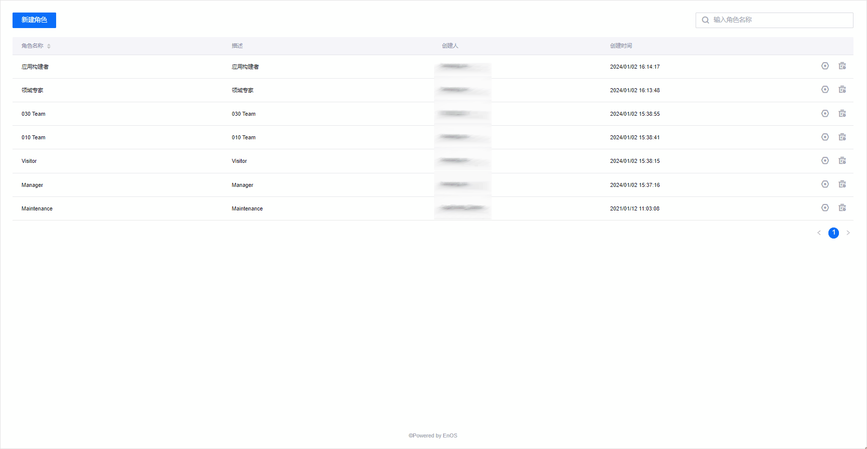Click the Powered by EnOS footer text

pyautogui.click(x=433, y=435)
